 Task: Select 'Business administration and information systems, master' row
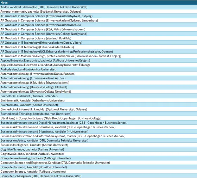point(99,136)
